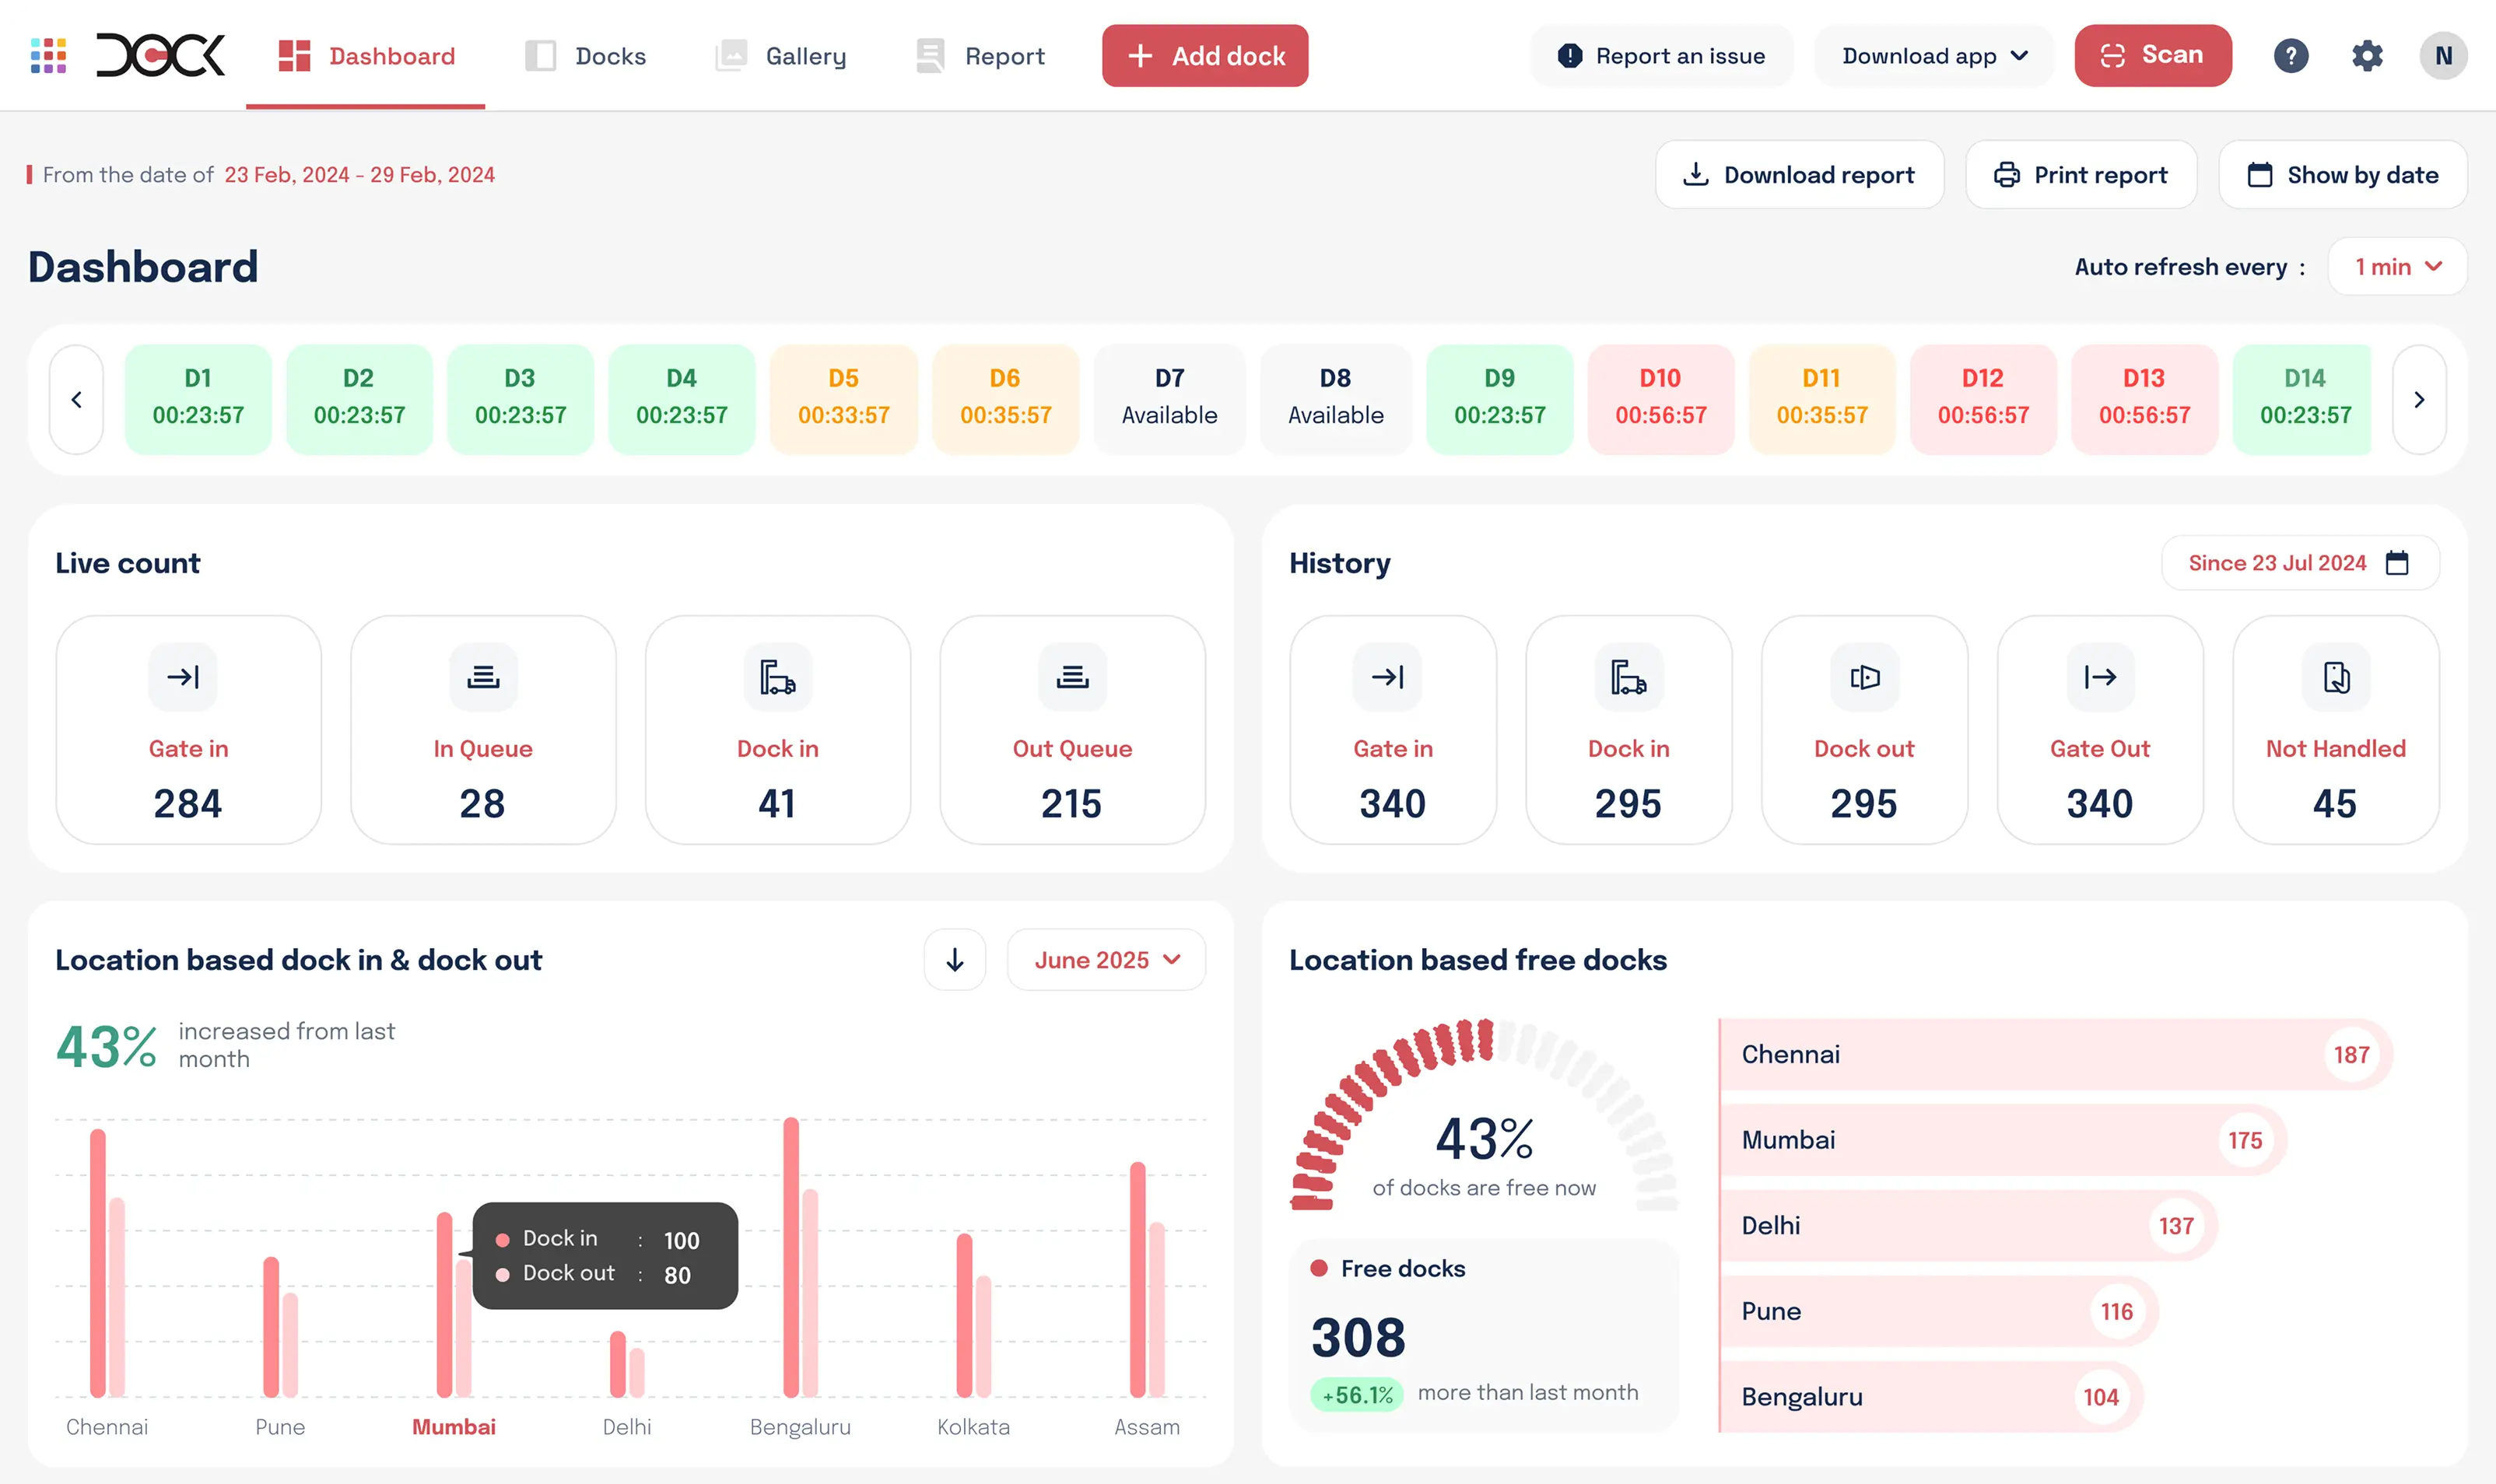Click the Scan button
Image resolution: width=2496 pixels, height=1484 pixels.
point(2152,56)
